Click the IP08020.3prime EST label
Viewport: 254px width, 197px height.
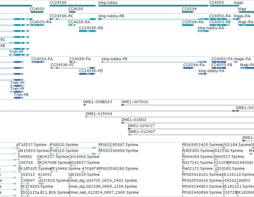[x=64, y=145]
